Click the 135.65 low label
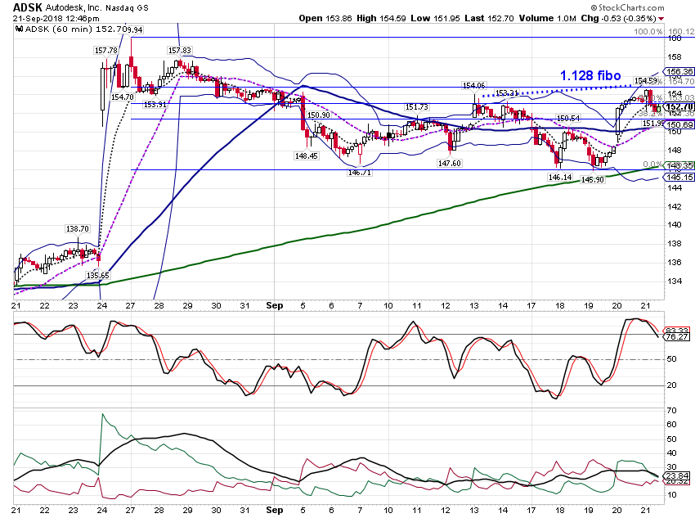695x518 pixels. (97, 276)
